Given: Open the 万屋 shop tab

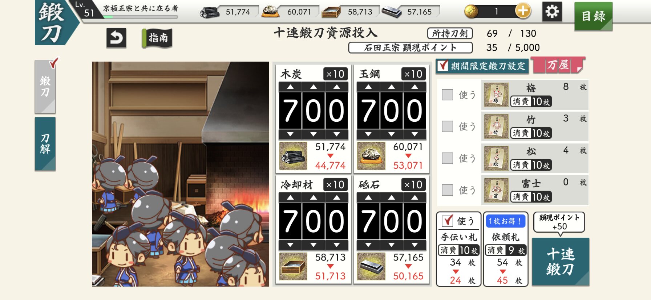Looking at the screenshot, I should (558, 65).
